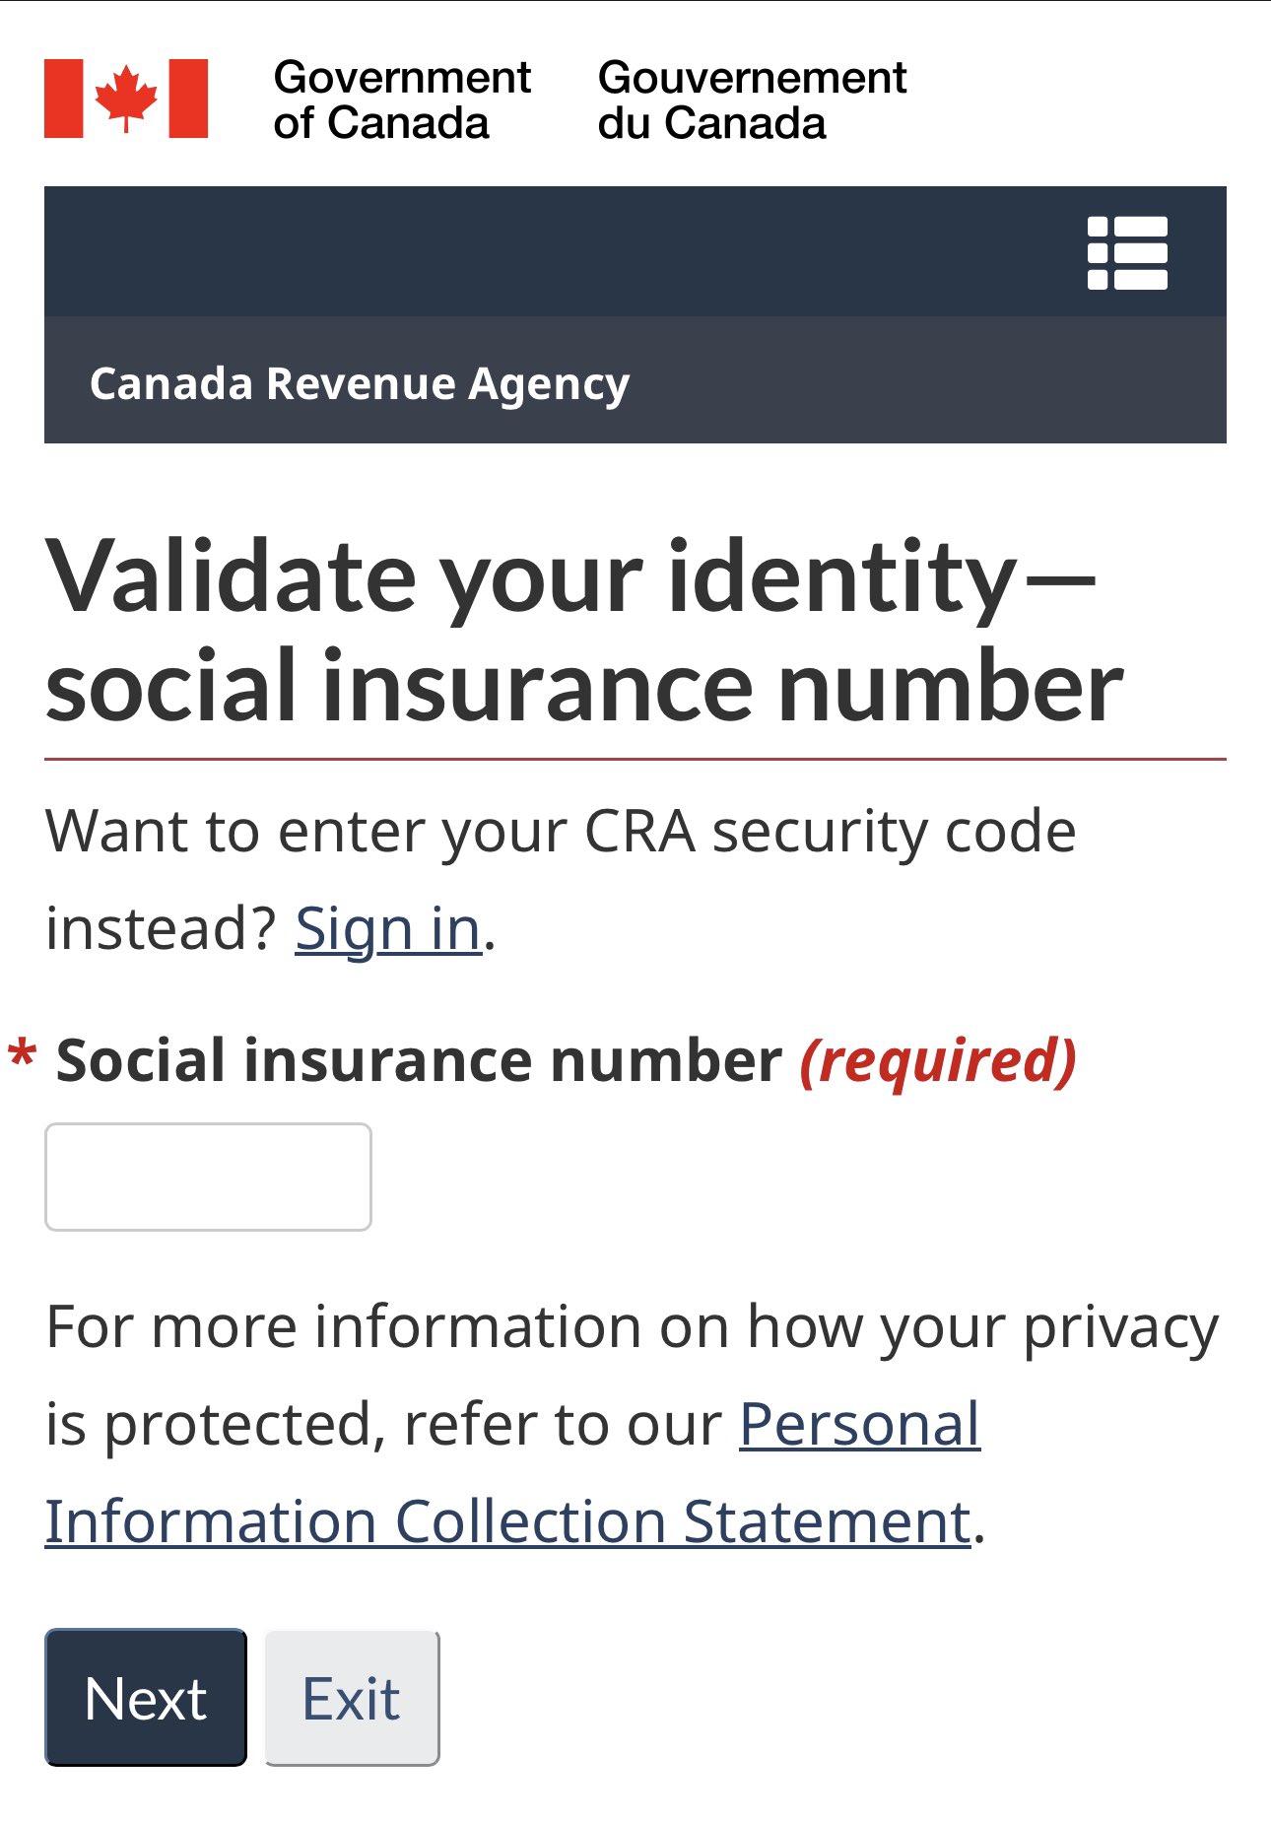Open the Personal Information Collection Statement link
The height and width of the screenshot is (1822, 1271).
click(512, 1472)
